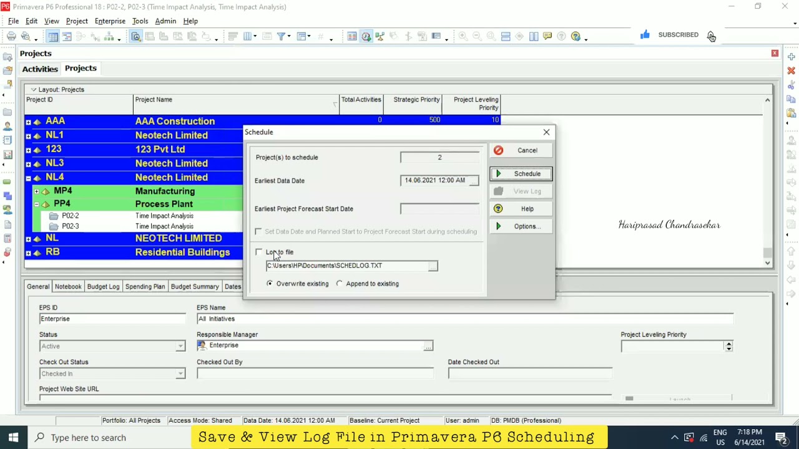Click Help in the Schedule dialog
This screenshot has width=799, height=449.
(521, 209)
